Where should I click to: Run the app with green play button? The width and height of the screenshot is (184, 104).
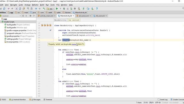tap(57, 9)
